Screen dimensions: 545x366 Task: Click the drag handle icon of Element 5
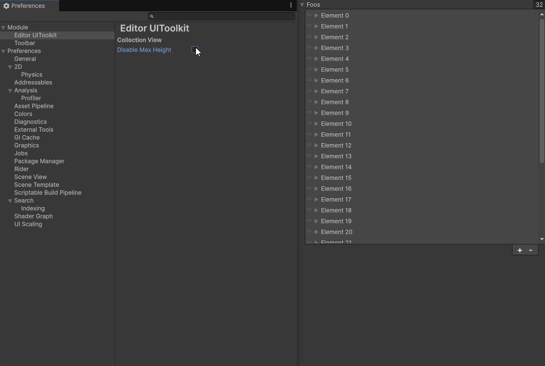[x=309, y=69]
